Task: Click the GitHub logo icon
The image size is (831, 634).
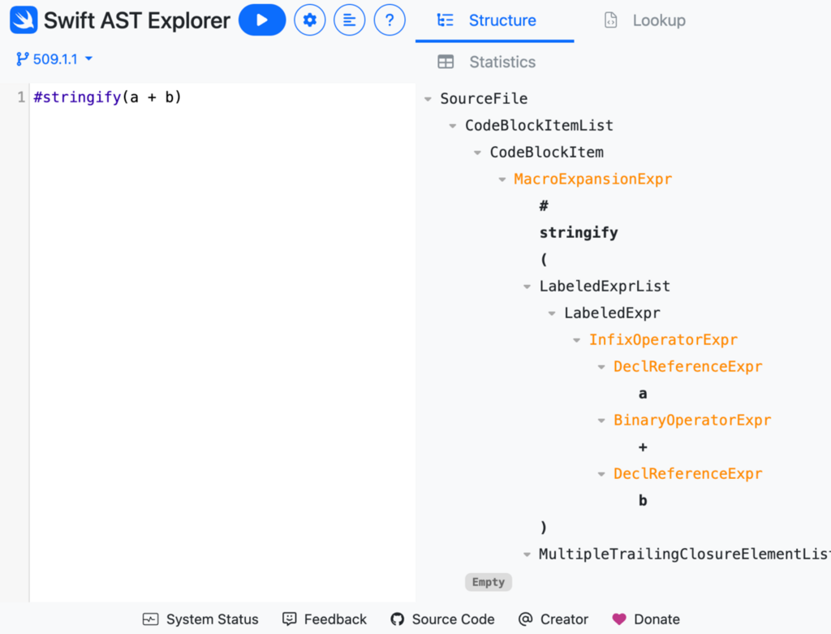Action: (x=397, y=619)
